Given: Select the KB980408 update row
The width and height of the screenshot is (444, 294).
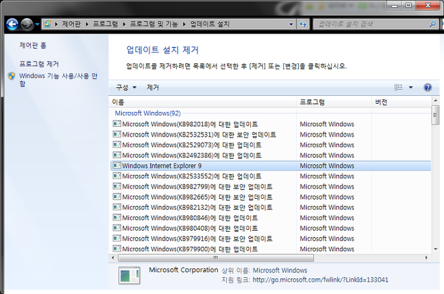Looking at the screenshot, I should 270,228.
